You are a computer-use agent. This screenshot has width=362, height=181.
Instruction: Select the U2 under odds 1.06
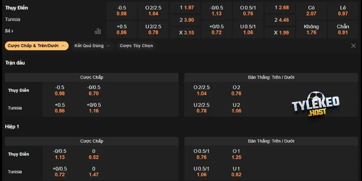pos(236,108)
